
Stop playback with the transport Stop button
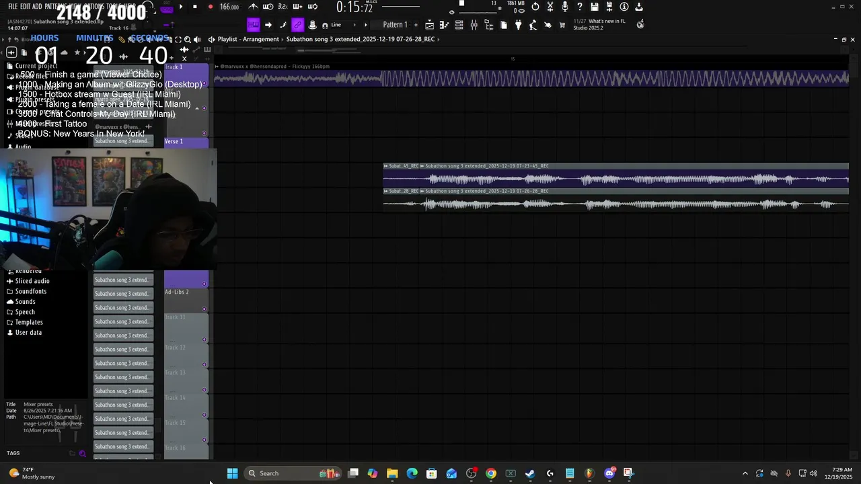pyautogui.click(x=195, y=7)
